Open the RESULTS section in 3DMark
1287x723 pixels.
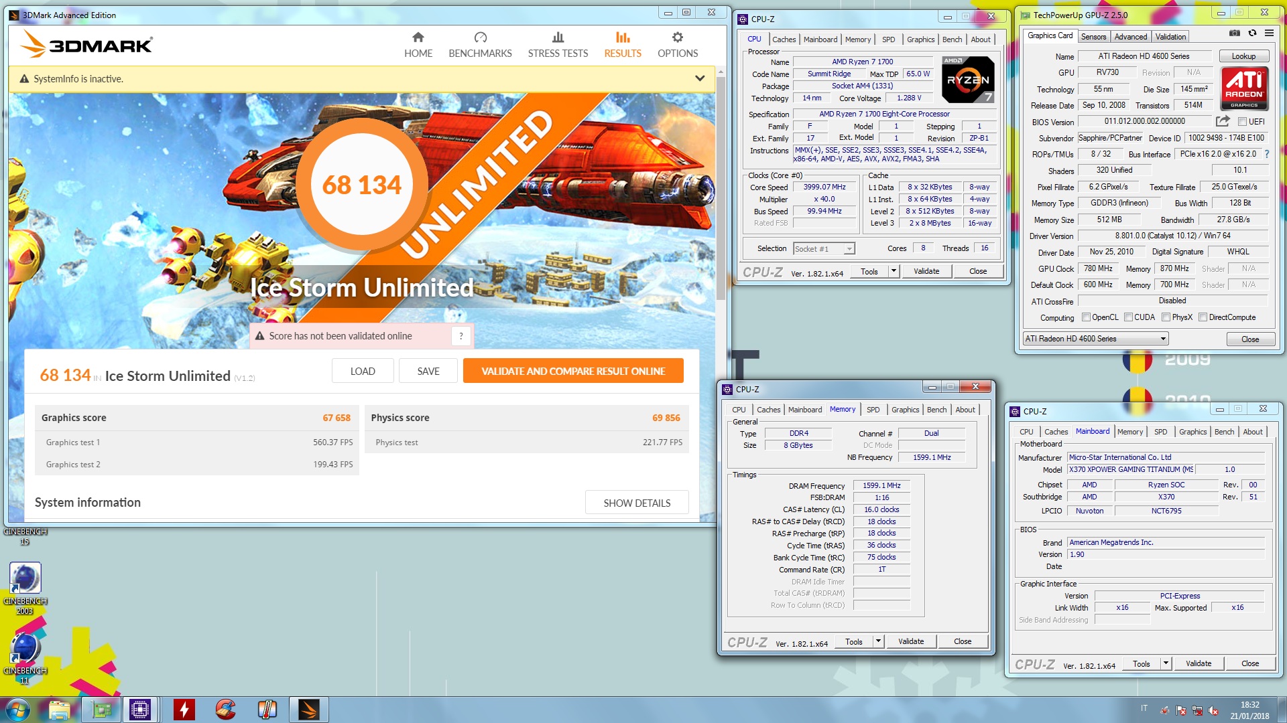coord(623,45)
